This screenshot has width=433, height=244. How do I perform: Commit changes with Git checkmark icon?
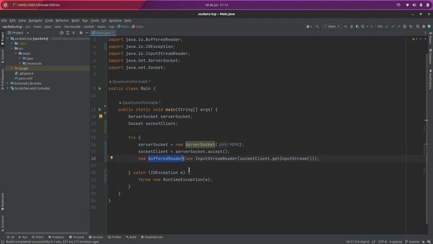(392, 26)
